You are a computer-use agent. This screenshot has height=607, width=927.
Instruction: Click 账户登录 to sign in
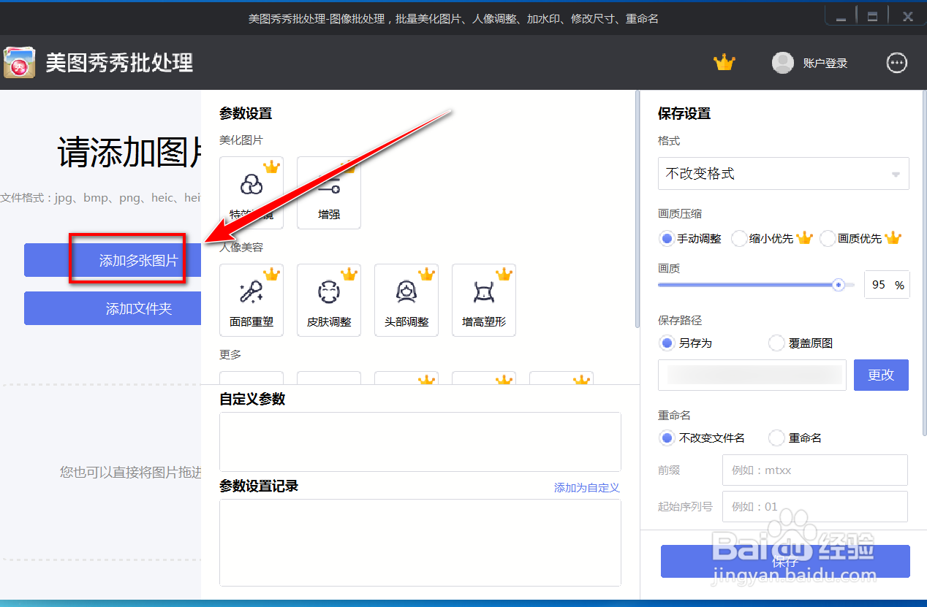coord(825,64)
